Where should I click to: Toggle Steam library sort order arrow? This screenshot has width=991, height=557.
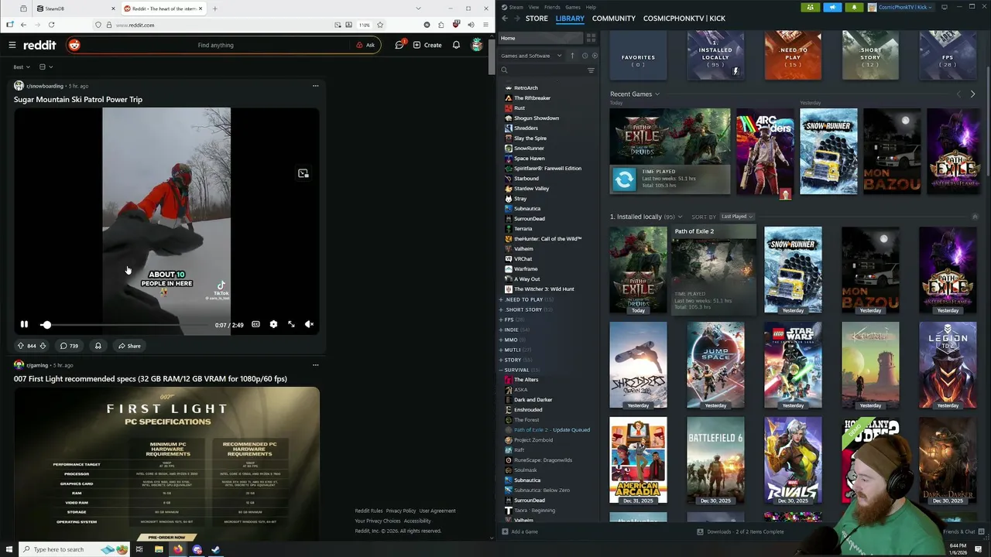[573, 56]
